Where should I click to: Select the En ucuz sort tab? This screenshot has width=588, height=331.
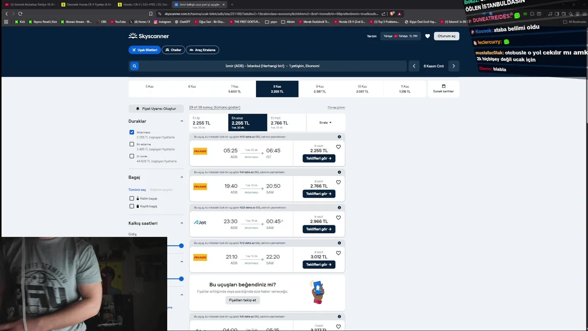[x=248, y=122]
